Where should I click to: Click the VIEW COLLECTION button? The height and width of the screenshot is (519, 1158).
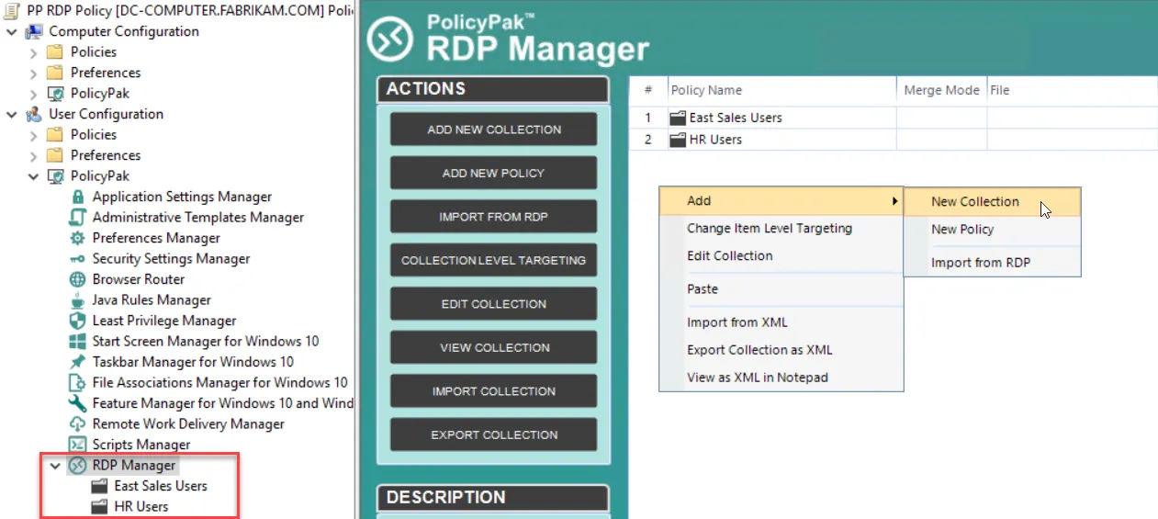click(x=494, y=347)
